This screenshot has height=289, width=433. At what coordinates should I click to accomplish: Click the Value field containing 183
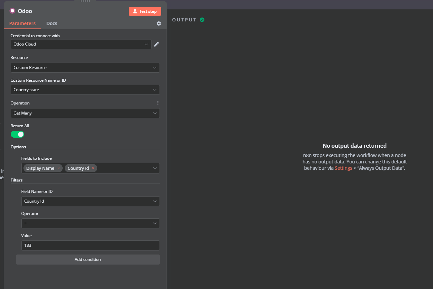(90, 245)
